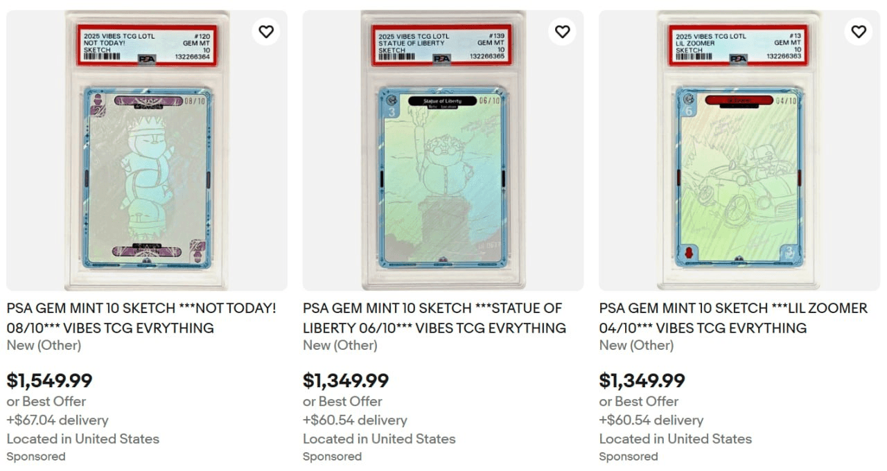The image size is (887, 471).
Task: Save the Lil Zoomer listing with heart icon
Action: (x=859, y=31)
